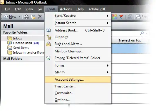This screenshot has width=156, height=111.
Task: Open the Edit menu
Action: tap(18, 9)
